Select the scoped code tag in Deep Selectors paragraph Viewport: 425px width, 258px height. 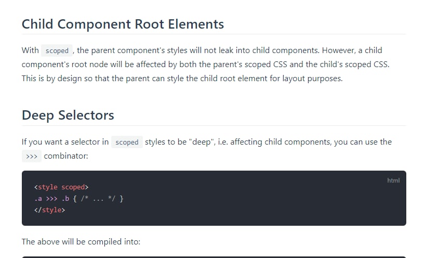click(127, 142)
